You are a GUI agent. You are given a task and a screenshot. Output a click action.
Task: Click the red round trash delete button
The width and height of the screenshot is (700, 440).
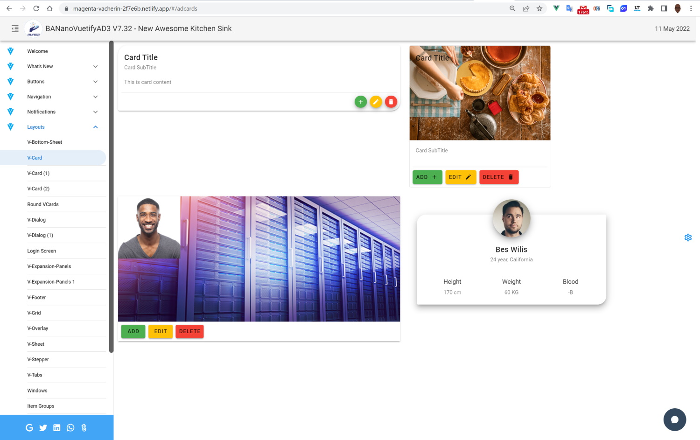391,102
